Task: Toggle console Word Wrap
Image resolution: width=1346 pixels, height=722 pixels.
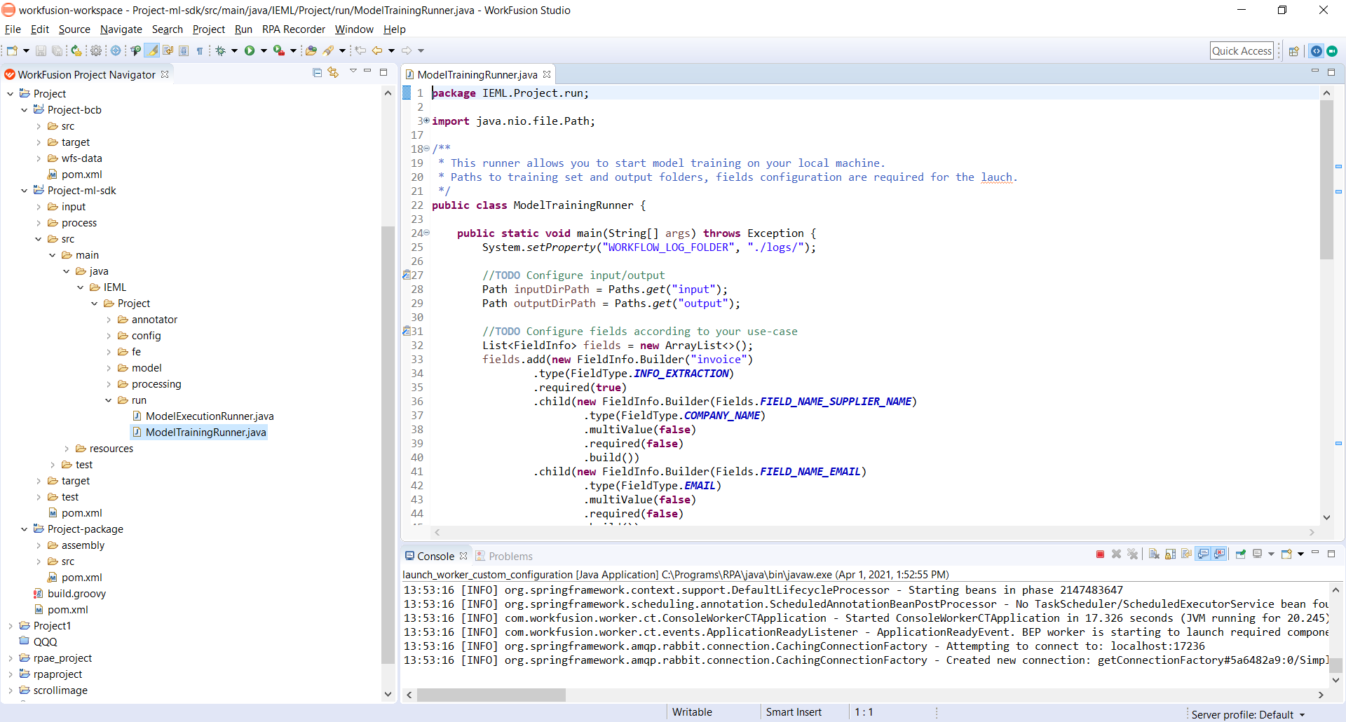Action: coord(1186,554)
